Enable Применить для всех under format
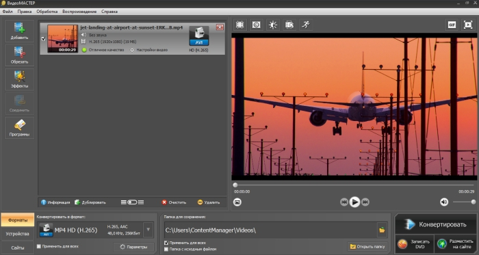The image size is (479, 255). point(39,246)
